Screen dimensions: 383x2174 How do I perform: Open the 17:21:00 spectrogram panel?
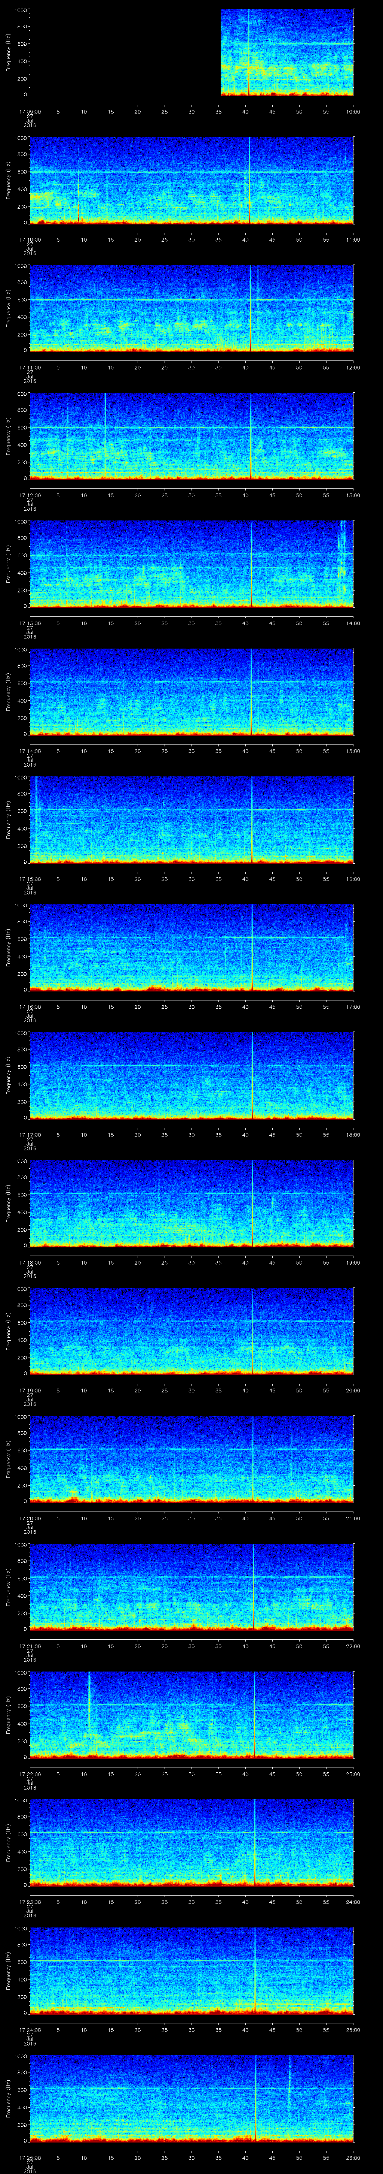[192, 1586]
